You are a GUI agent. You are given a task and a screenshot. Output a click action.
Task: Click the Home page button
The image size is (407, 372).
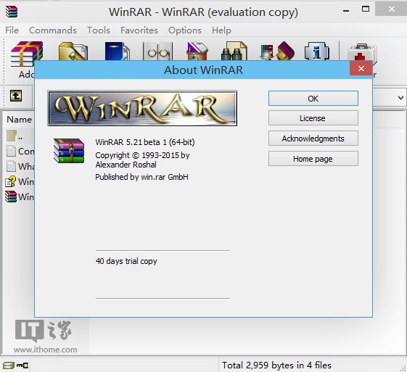313,159
